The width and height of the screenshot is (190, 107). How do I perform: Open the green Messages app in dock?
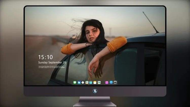(75, 82)
